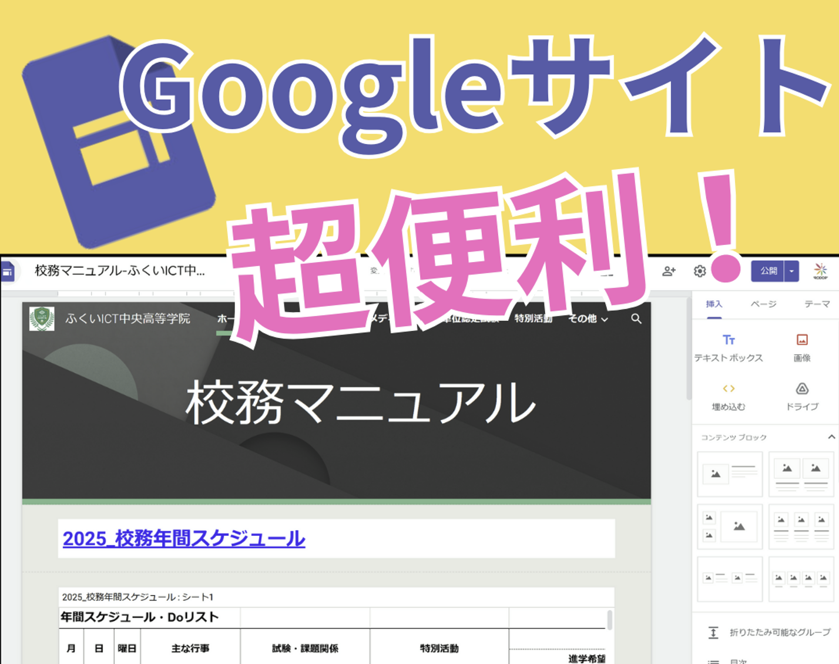The image size is (839, 664).
Task: Click the 年間スケジュール・Doリスト cell
Action: pyautogui.click(x=139, y=617)
